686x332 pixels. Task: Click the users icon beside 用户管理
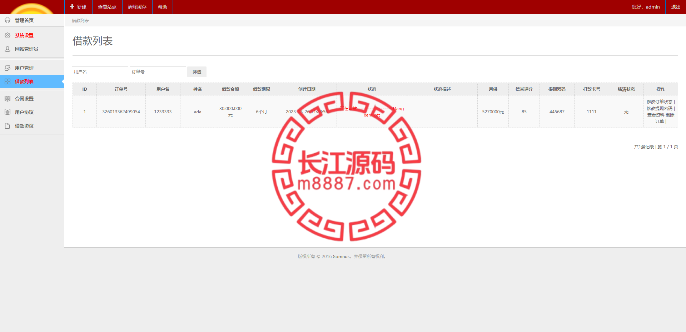(x=8, y=68)
